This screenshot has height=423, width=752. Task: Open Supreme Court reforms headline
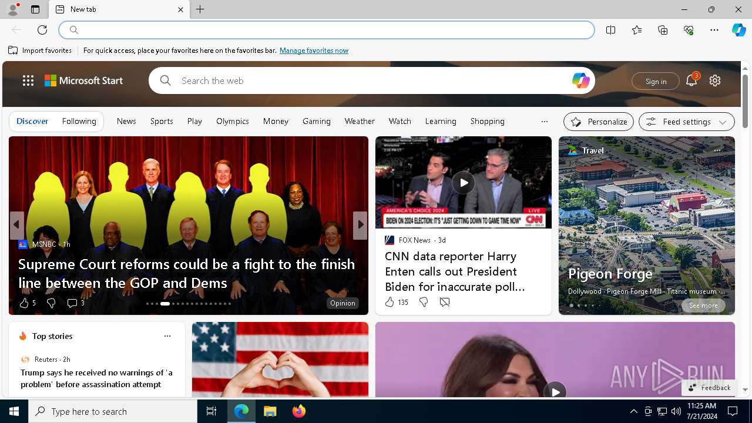[187, 273]
